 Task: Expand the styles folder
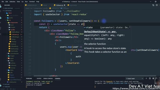coord(11,70)
